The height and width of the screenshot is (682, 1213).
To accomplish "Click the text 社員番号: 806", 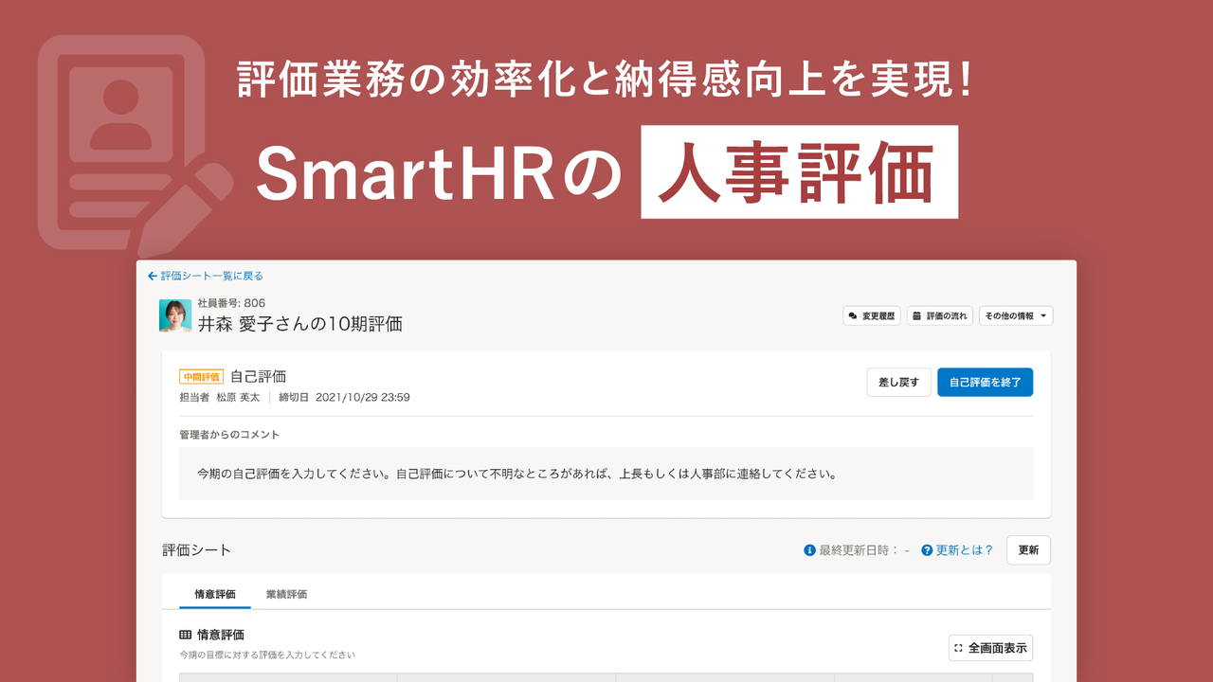I will (231, 303).
